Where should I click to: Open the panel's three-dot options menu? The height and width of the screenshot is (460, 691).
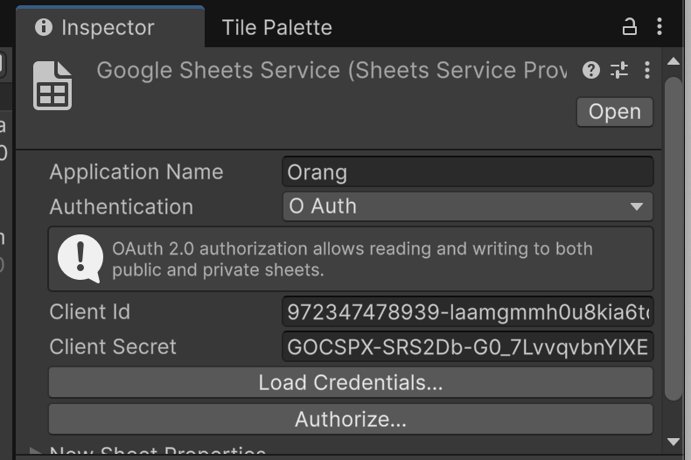pos(660,27)
